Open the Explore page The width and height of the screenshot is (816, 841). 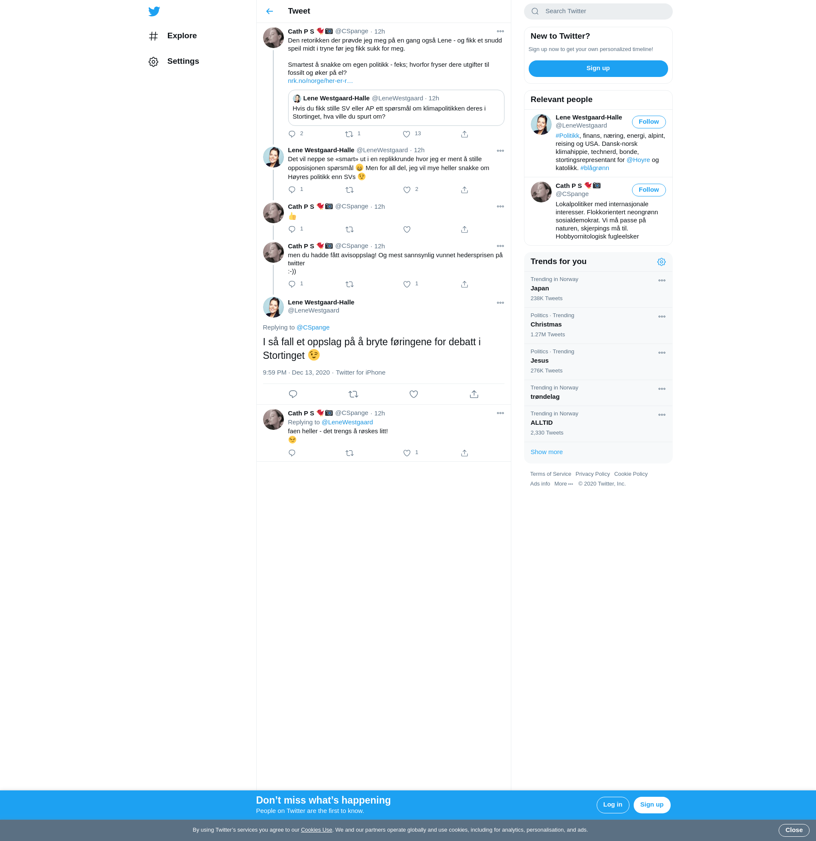point(173,36)
